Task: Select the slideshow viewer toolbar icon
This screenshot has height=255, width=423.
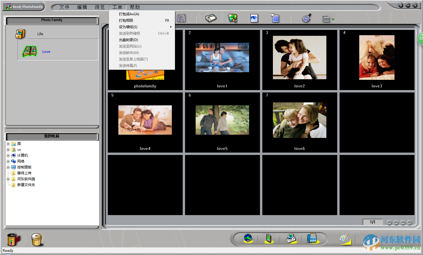Action: [x=254, y=18]
